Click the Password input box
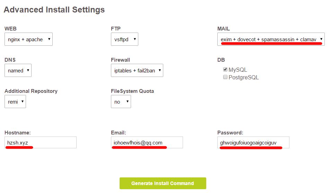 coord(253,142)
